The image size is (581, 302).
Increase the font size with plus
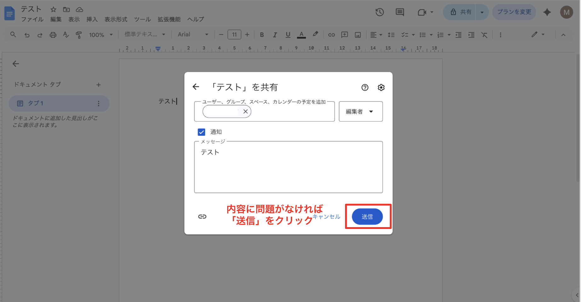(247, 35)
